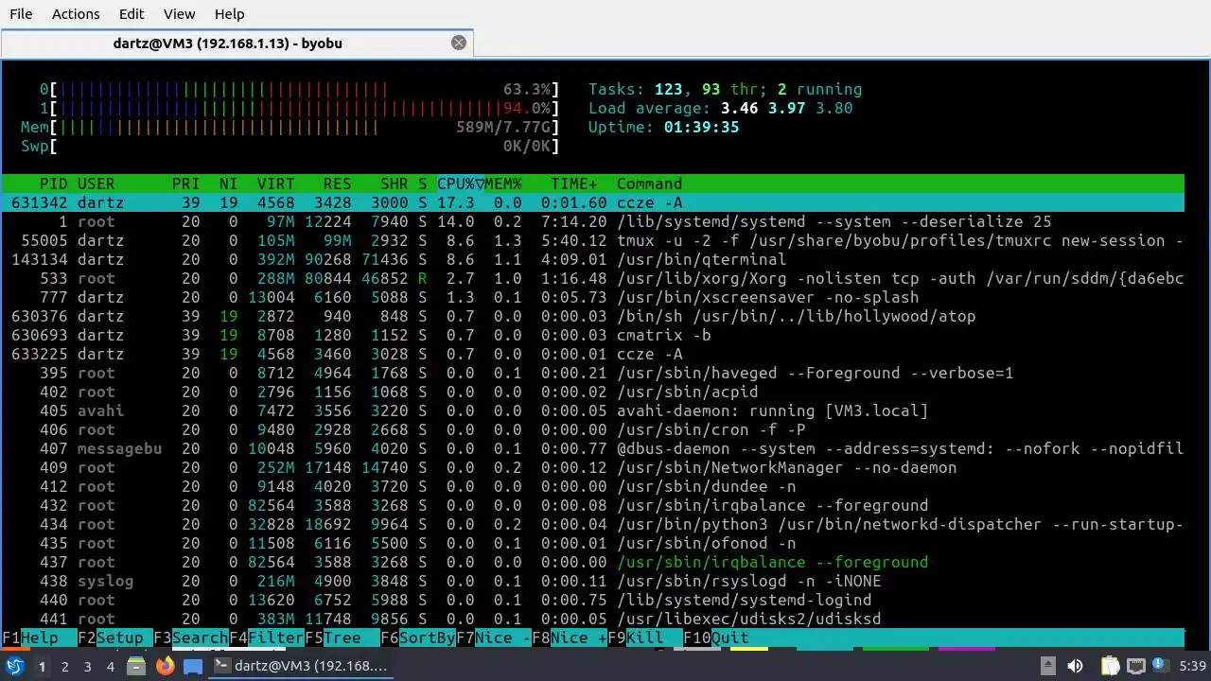Sort by the USER column header
1211x681 pixels.
pyautogui.click(x=97, y=183)
